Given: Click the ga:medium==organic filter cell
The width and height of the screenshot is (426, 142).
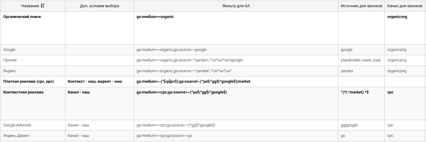Looking at the screenshot, I should (x=155, y=17).
